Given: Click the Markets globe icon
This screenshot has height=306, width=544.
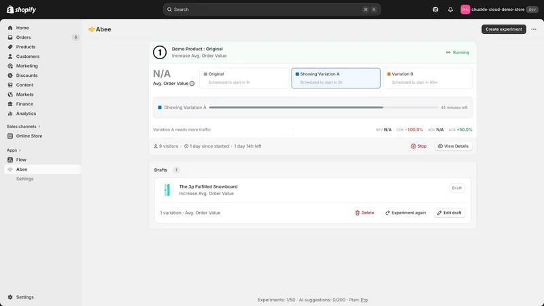Looking at the screenshot, I should 10,95.
